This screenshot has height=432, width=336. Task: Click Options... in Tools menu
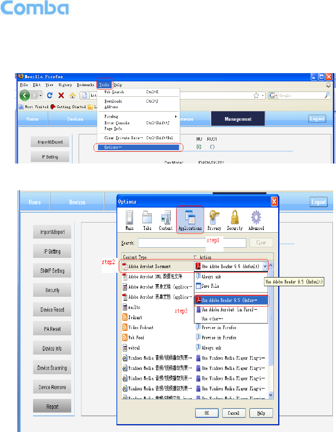pos(138,147)
